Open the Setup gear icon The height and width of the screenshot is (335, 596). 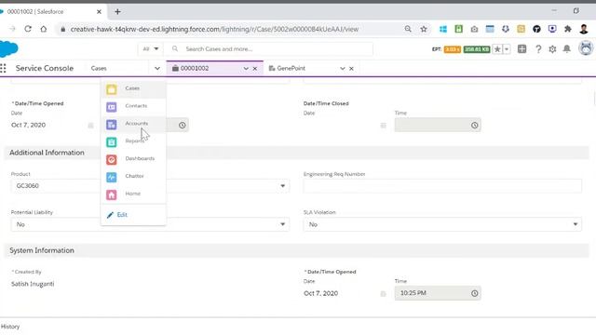[552, 49]
